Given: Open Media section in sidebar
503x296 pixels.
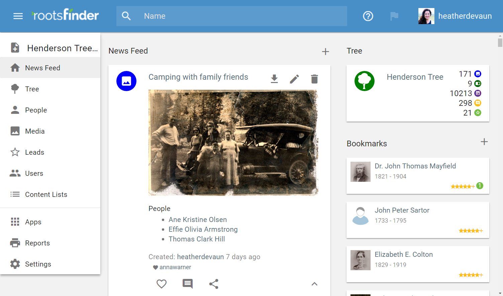Looking at the screenshot, I should (x=35, y=131).
